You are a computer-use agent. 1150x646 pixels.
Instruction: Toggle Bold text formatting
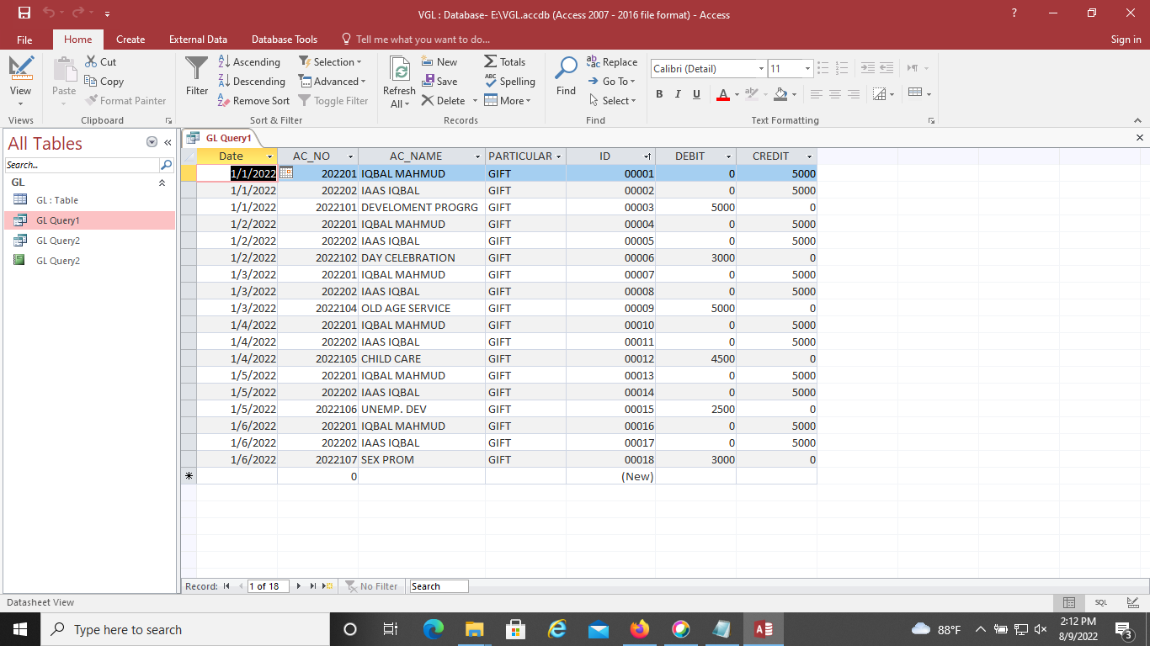click(x=659, y=94)
